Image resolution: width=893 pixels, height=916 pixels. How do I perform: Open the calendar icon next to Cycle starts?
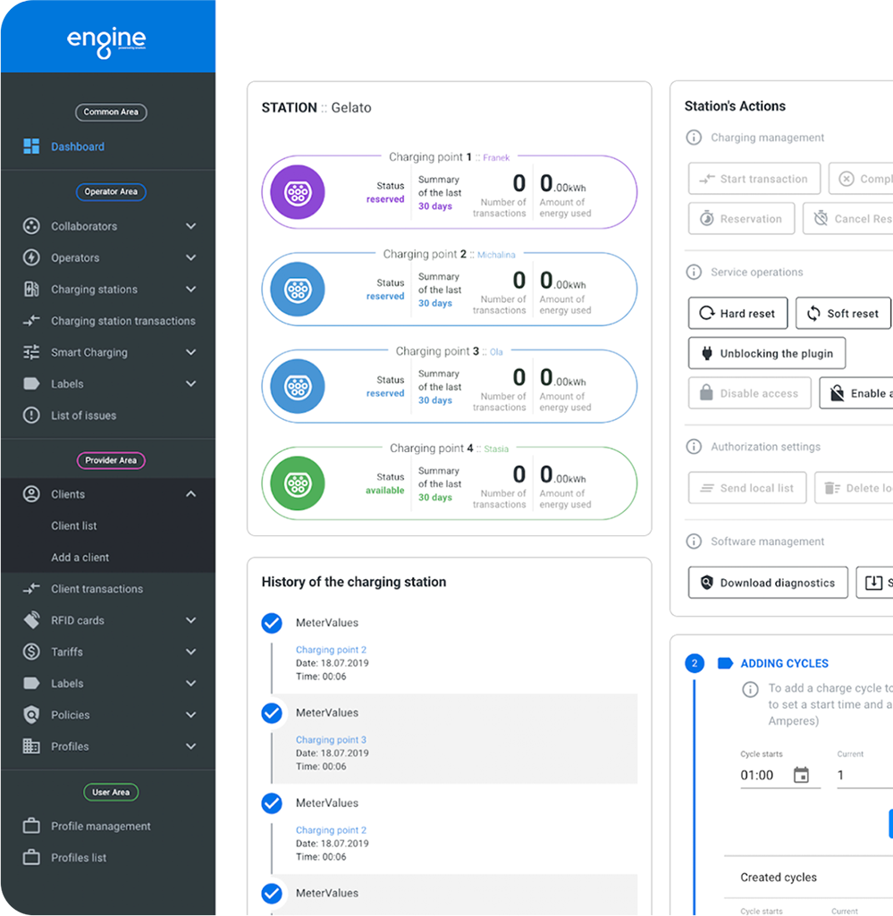[801, 775]
